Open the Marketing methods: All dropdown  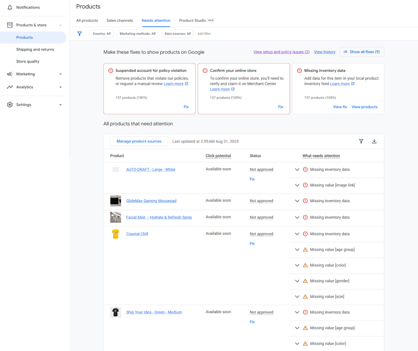pos(138,33)
